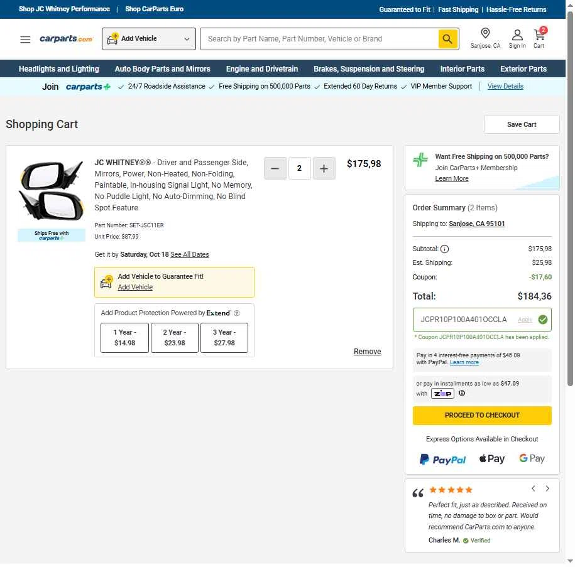Viewport: 575px width, 567px height.
Task: Show previous customer review arrow
Action: pos(534,489)
